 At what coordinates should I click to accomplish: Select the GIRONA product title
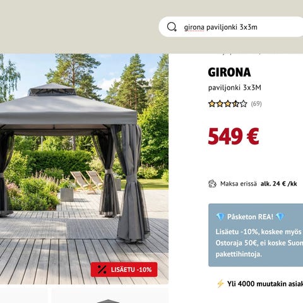[229, 72]
